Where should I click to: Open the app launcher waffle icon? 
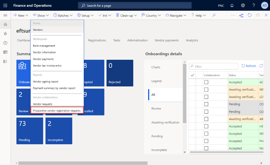tap(5, 5)
